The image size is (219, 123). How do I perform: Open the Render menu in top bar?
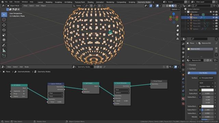[17, 2]
